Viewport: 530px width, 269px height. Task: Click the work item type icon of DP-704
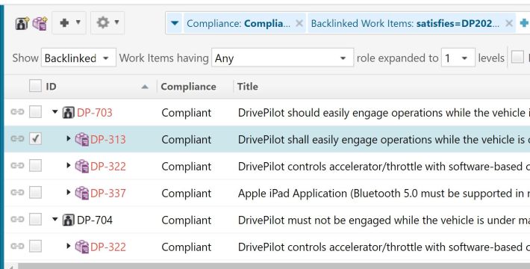tap(68, 220)
